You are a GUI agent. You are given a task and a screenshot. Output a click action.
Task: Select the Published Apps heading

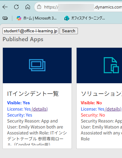[23, 39]
